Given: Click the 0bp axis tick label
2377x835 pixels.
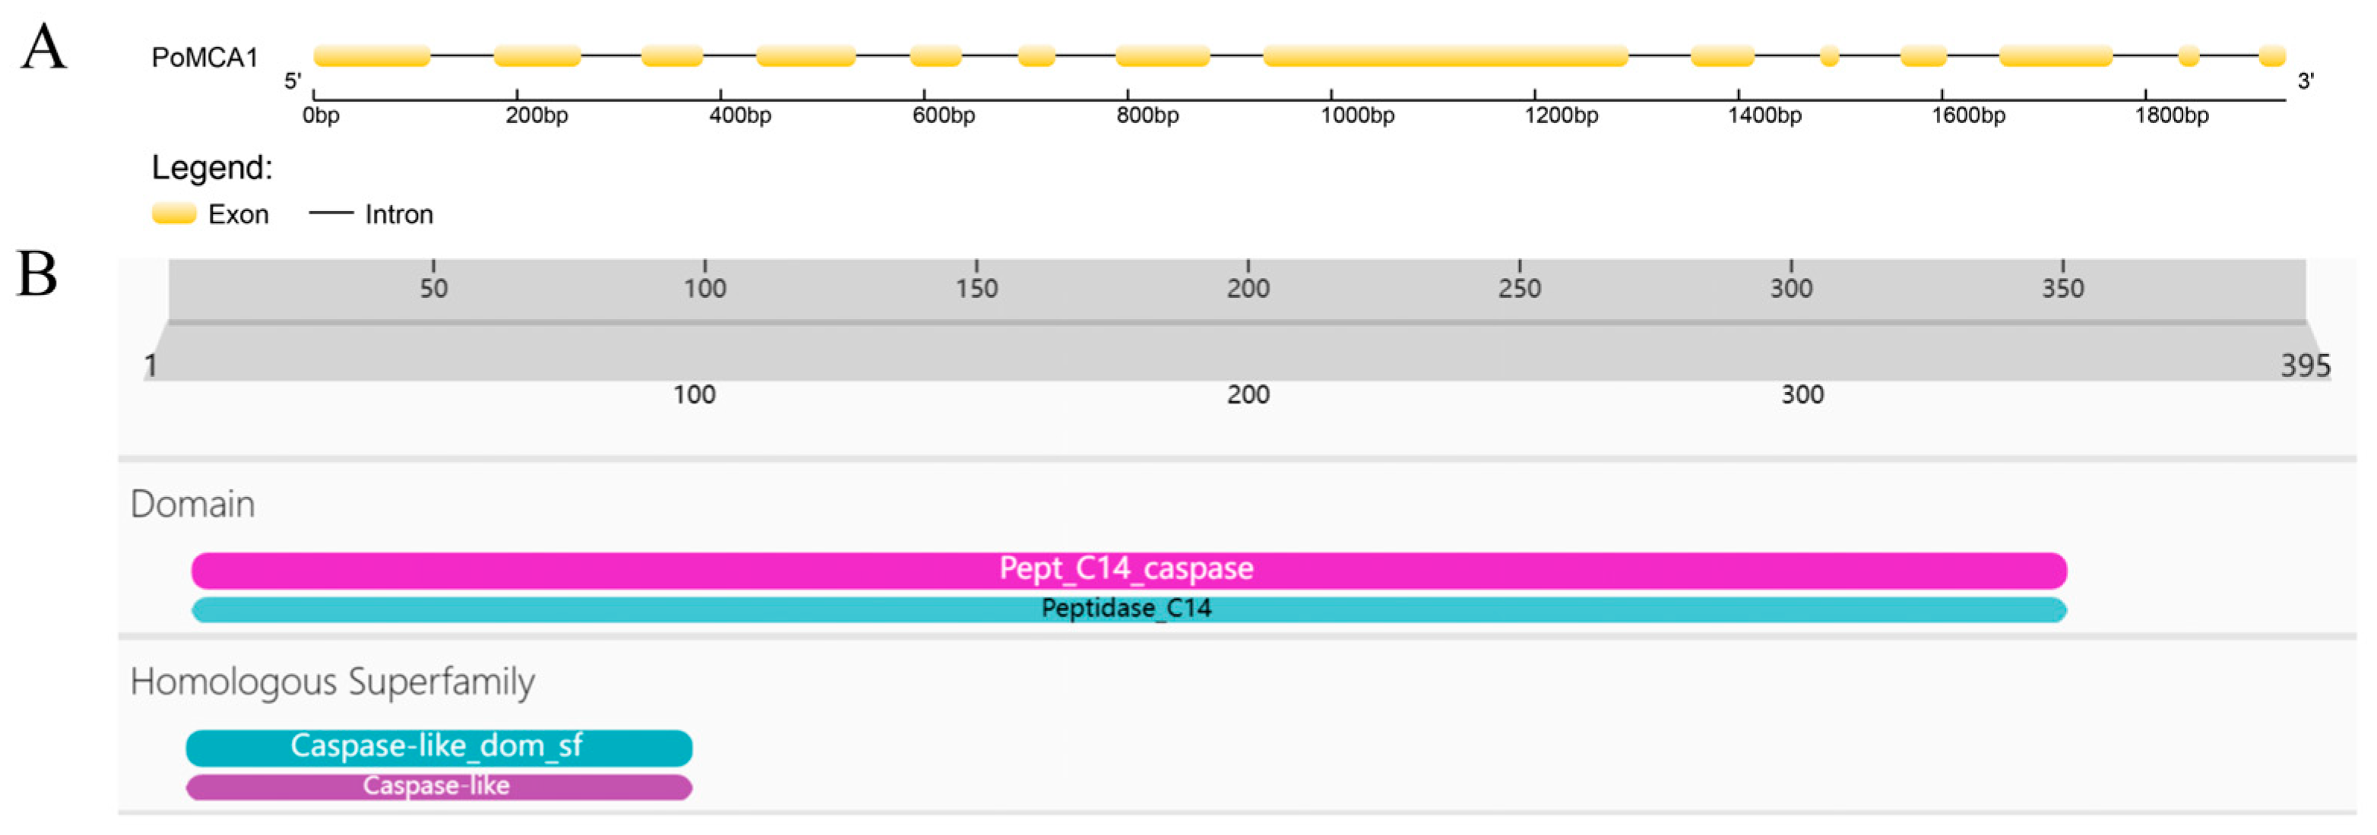Looking at the screenshot, I should tap(321, 116).
